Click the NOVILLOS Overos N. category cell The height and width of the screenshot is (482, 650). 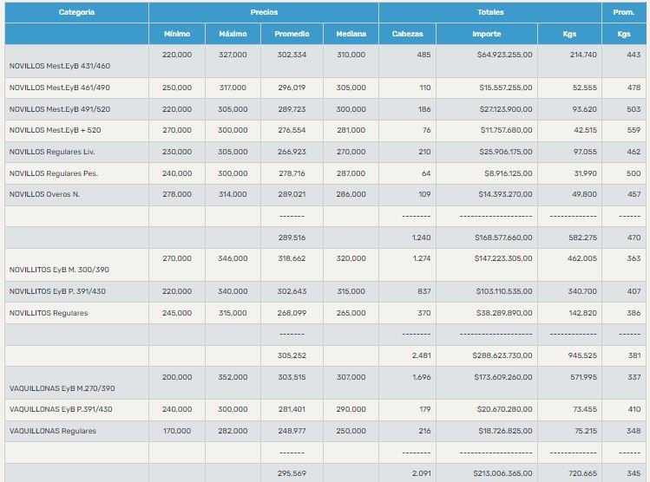click(44, 194)
